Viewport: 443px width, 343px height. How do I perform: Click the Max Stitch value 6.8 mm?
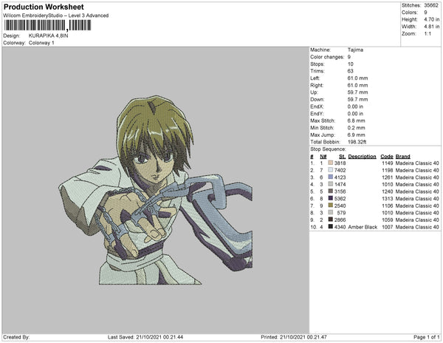point(357,120)
